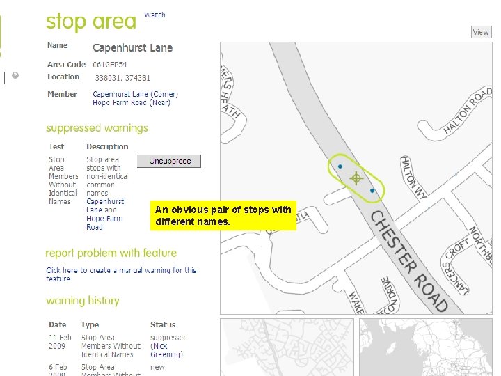Click the Type column header in warning history
Image resolution: width=501 pixels, height=376 pixels.
(90, 324)
